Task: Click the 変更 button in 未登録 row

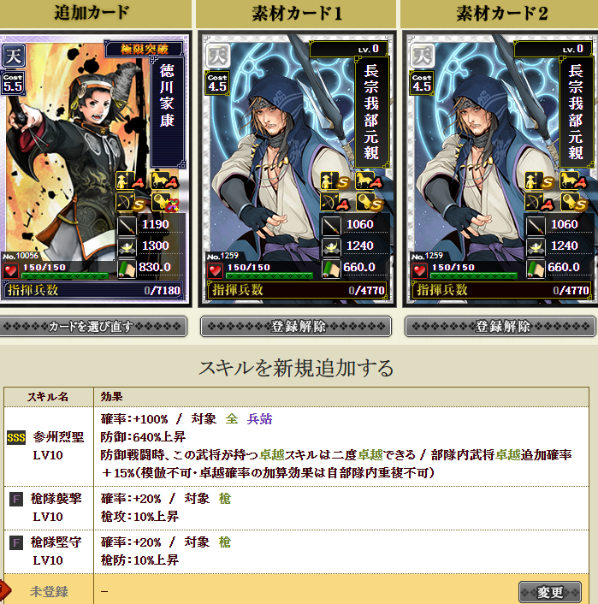Action: click(550, 592)
